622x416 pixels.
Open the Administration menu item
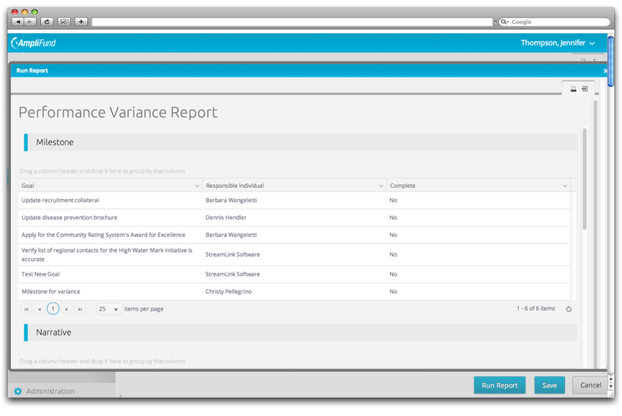pyautogui.click(x=50, y=391)
